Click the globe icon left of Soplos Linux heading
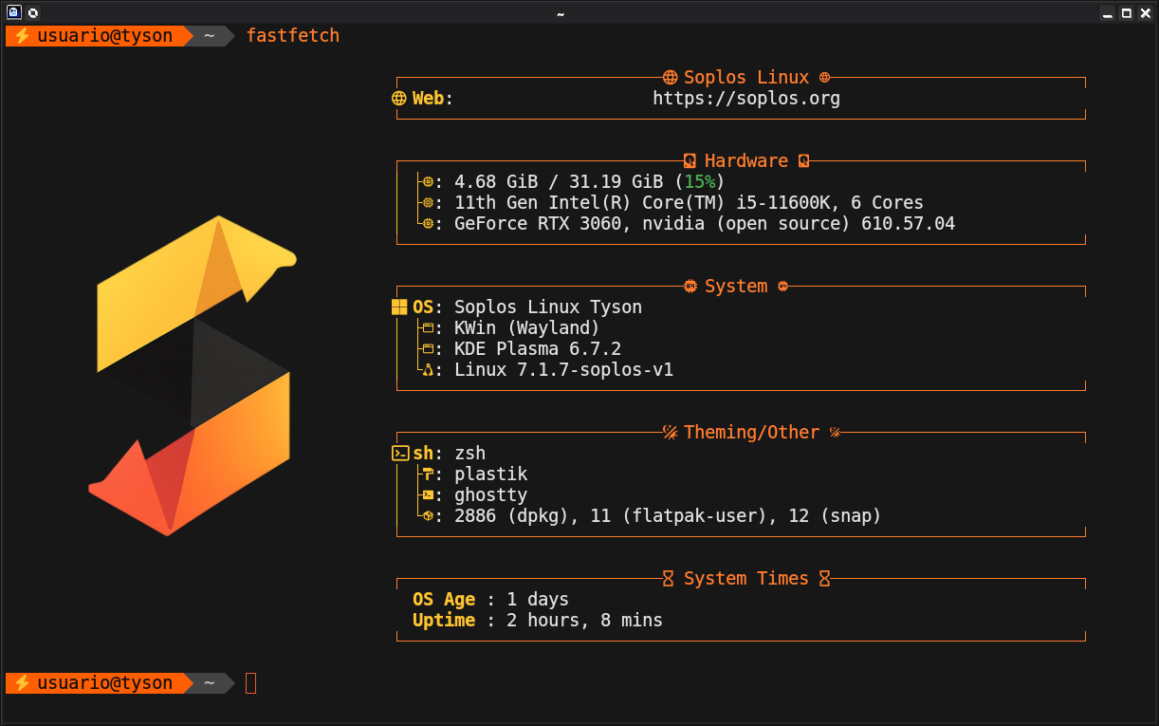Screen dimensions: 1159x726 [670, 78]
